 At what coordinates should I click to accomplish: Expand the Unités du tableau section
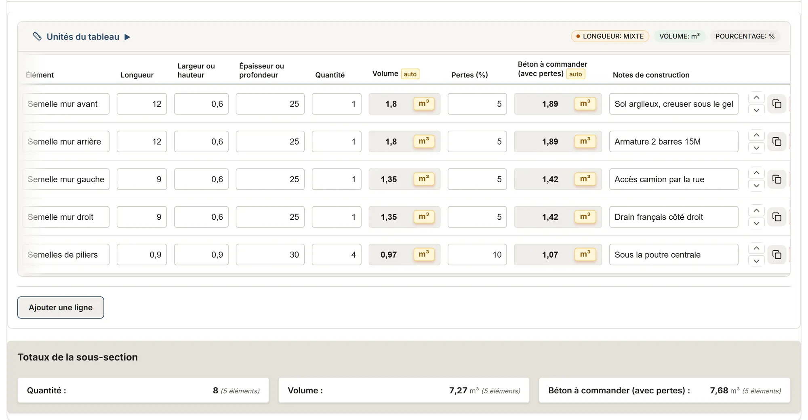[127, 37]
